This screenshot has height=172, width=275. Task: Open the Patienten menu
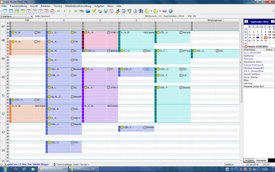[x=46, y=6]
